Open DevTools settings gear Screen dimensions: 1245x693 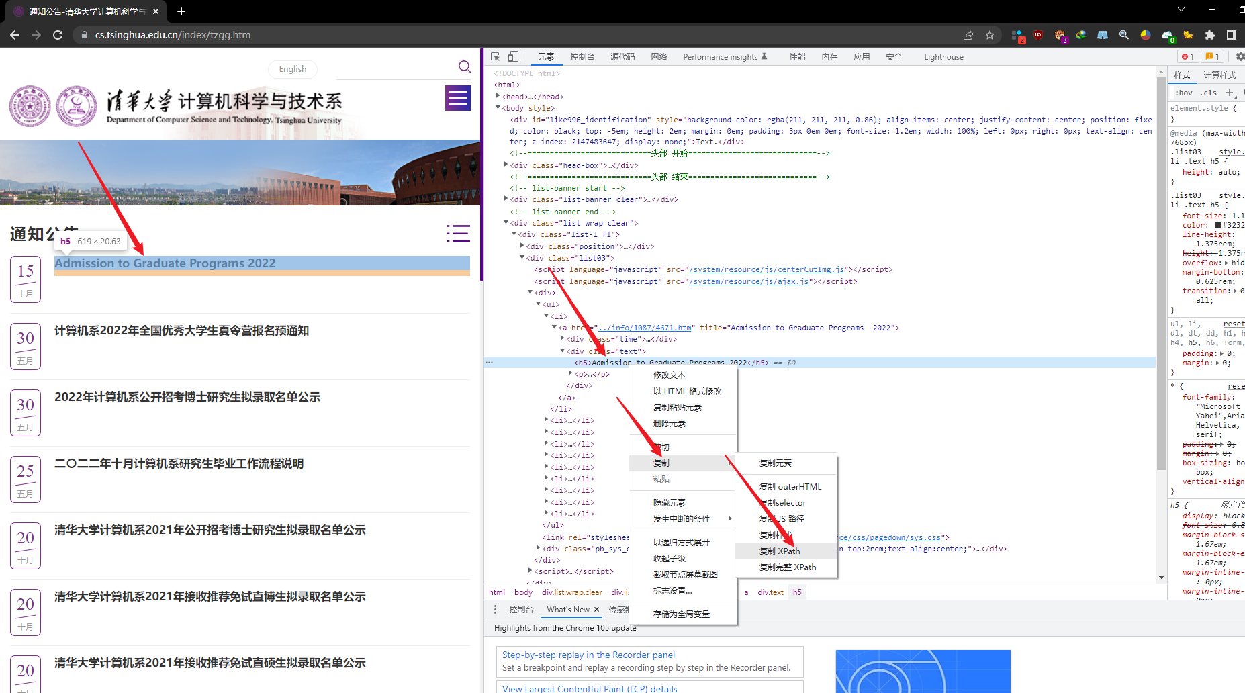1240,57
